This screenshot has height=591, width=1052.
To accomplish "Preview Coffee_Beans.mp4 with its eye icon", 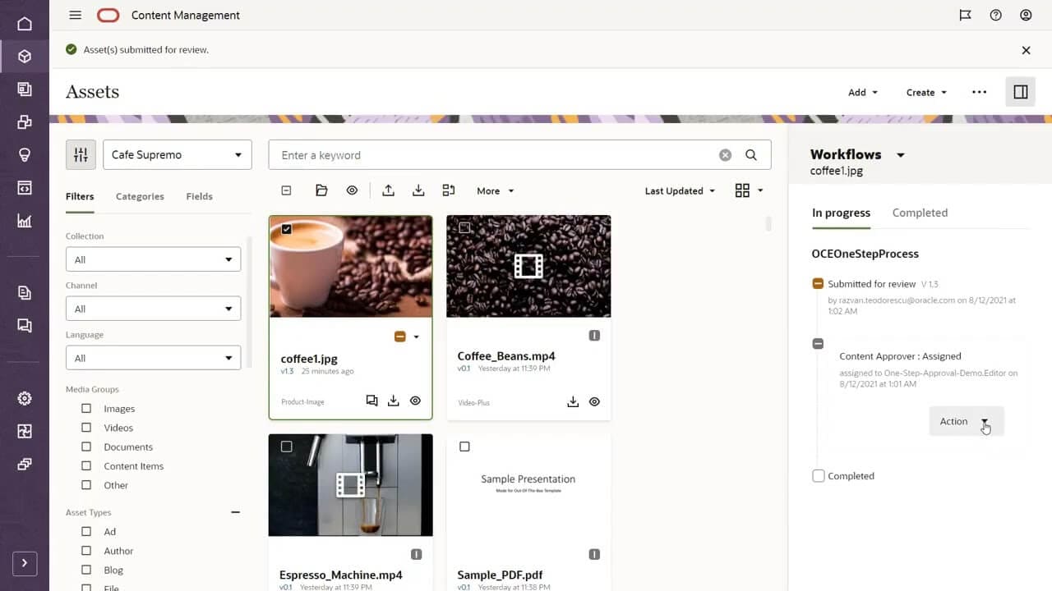I will (594, 401).
